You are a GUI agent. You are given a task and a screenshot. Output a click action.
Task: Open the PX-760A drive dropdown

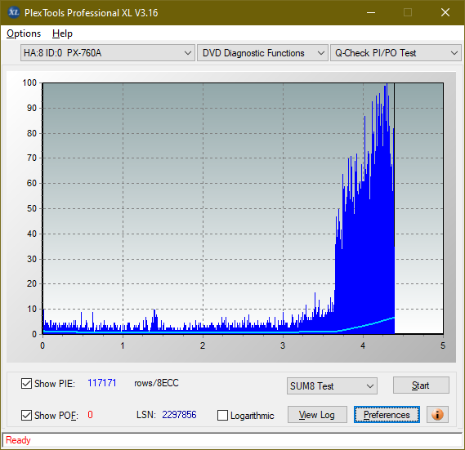[108, 53]
